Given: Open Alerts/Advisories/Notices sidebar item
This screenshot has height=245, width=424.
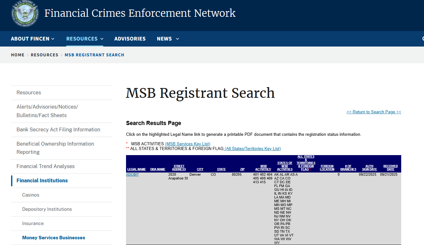Looking at the screenshot, I should click(61, 111).
